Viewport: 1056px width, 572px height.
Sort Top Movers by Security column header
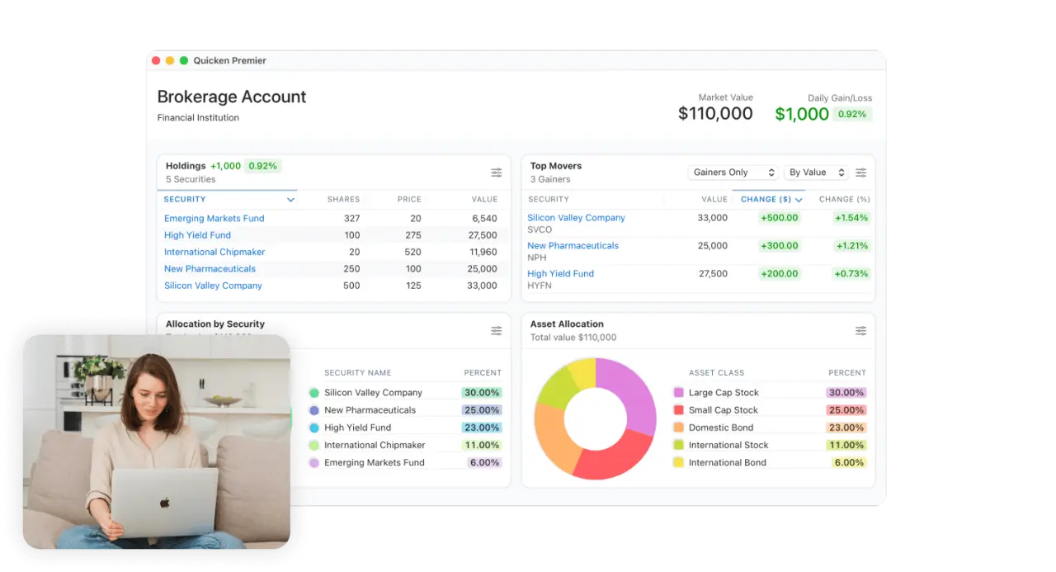coord(549,199)
